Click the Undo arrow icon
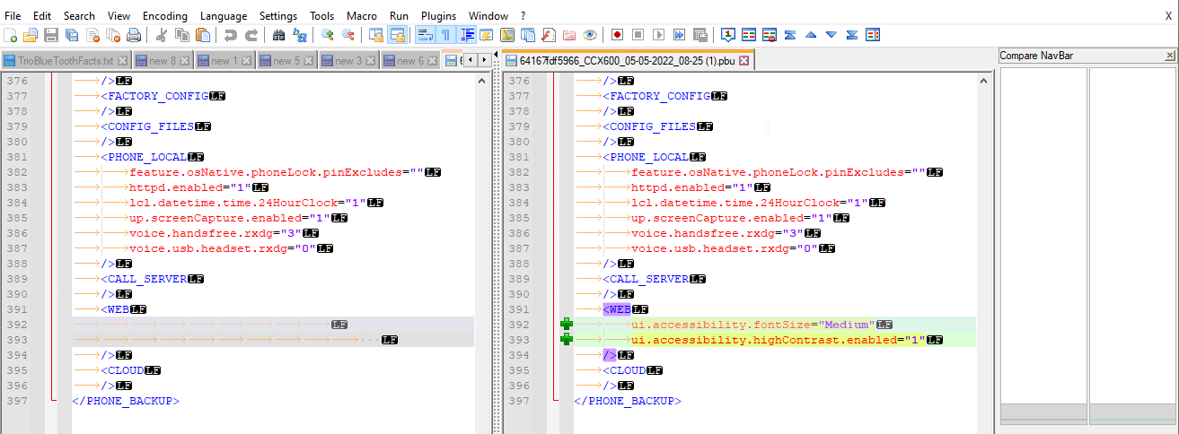The height and width of the screenshot is (434, 1179). [231, 35]
